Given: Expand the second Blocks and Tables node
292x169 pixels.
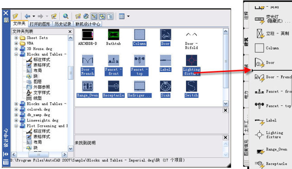Looking at the screenshot, I should pos(16,104).
